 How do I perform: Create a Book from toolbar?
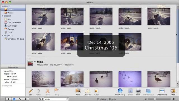tap(78, 92)
